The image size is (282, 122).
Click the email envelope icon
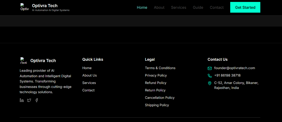[x=210, y=68]
